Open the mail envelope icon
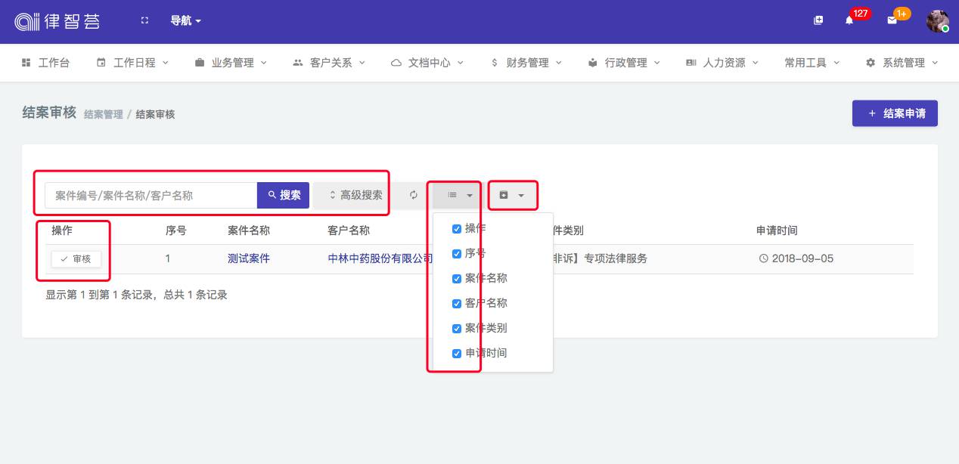959x464 pixels. 892,20
